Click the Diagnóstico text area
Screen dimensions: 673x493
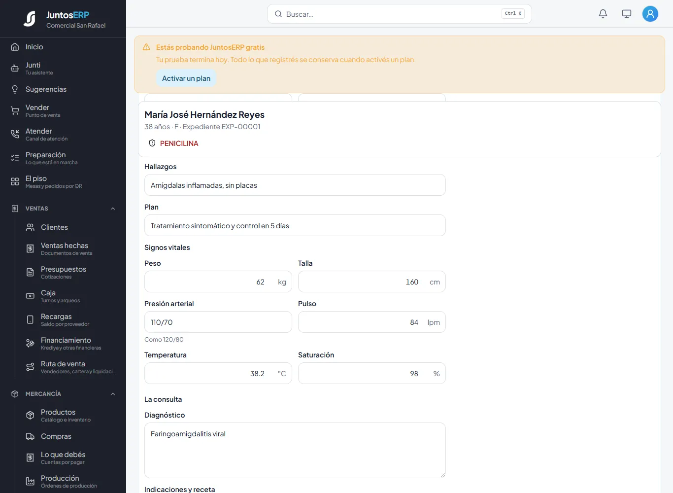click(295, 450)
